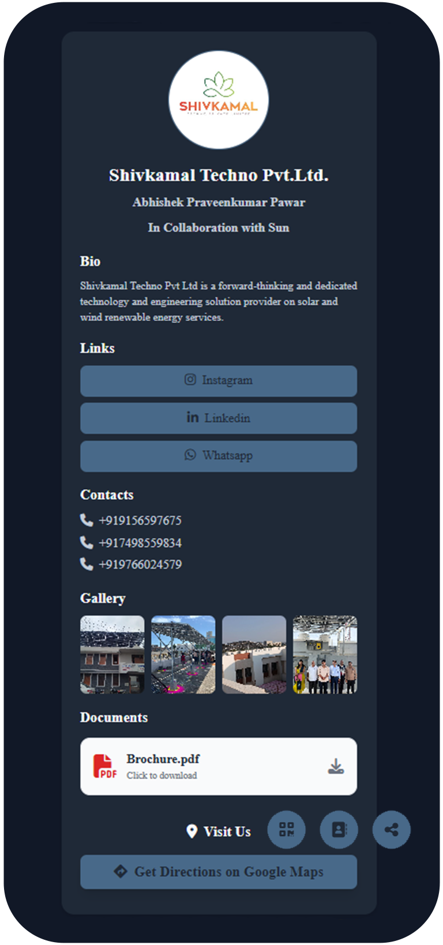This screenshot has height=945, width=443.
Task: Click the red PDF file icon
Action: 105,766
